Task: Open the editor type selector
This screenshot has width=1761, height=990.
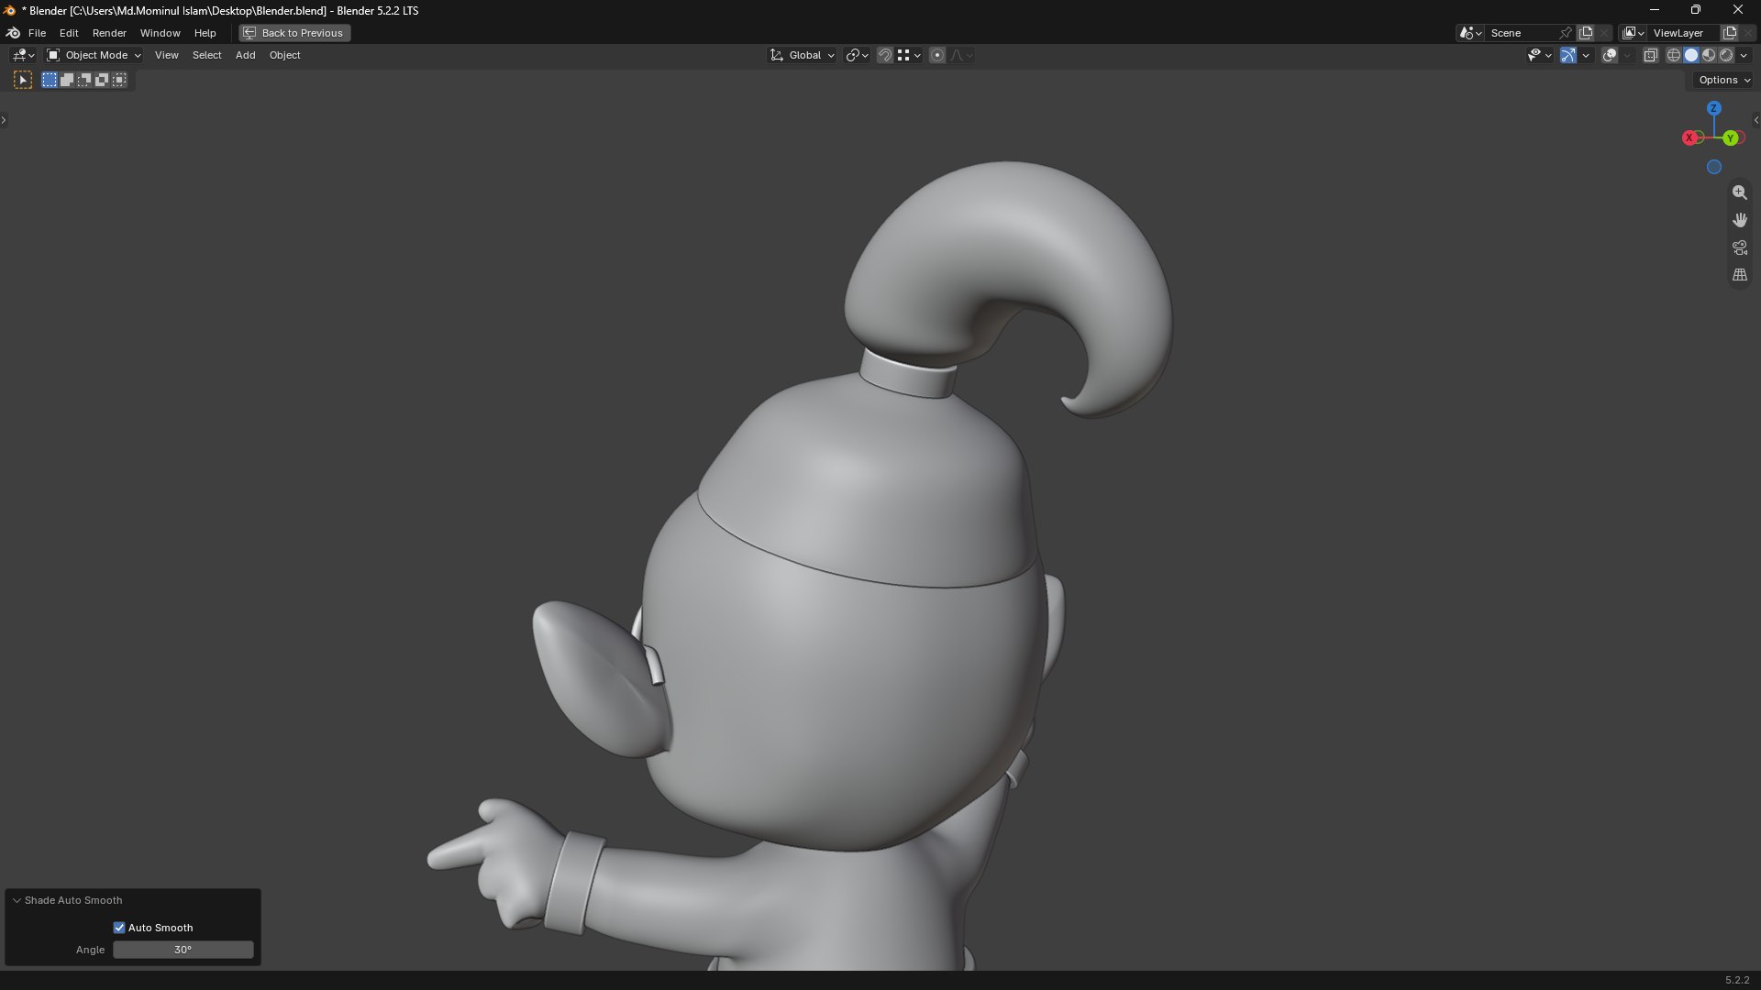Action: tap(23, 55)
